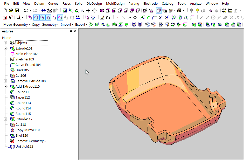The image size is (244, 160).
Task: Select Shell120 in the feature tree
Action: coord(22,136)
